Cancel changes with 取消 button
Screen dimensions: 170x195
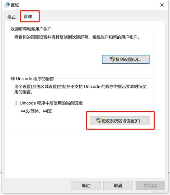(x=118, y=186)
